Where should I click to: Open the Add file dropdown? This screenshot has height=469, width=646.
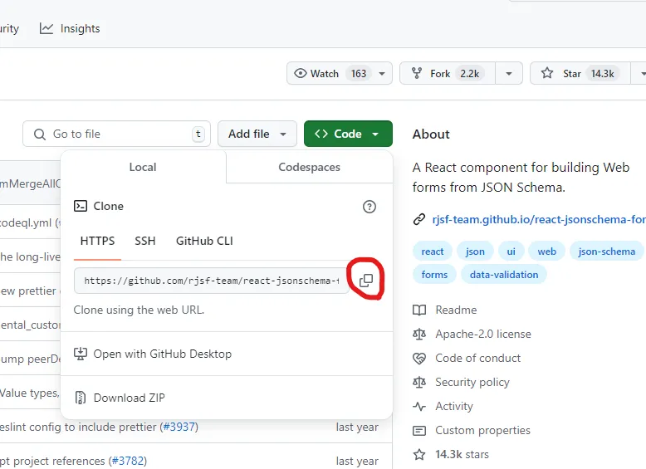(x=257, y=134)
